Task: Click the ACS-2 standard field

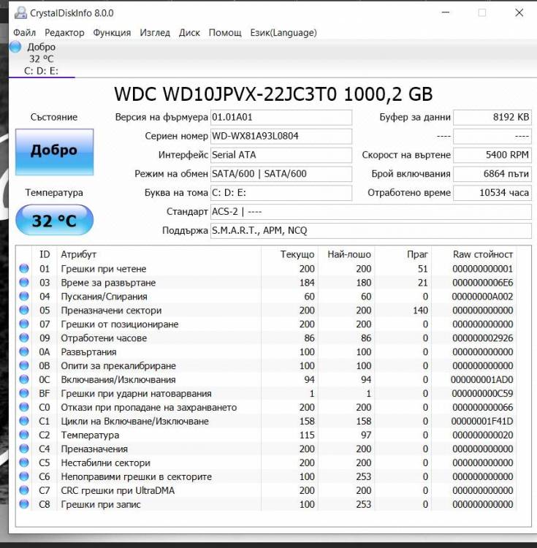Action: click(371, 212)
